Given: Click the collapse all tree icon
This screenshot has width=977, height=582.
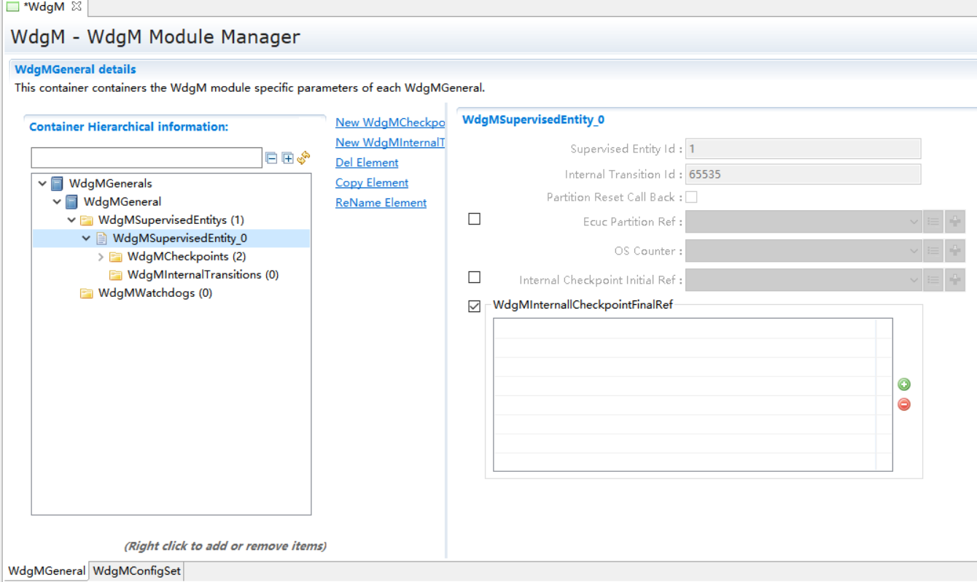Looking at the screenshot, I should tap(271, 158).
